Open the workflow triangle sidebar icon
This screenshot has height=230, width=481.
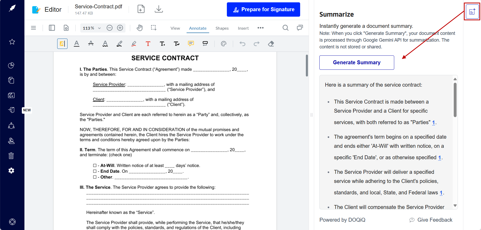tap(11, 126)
